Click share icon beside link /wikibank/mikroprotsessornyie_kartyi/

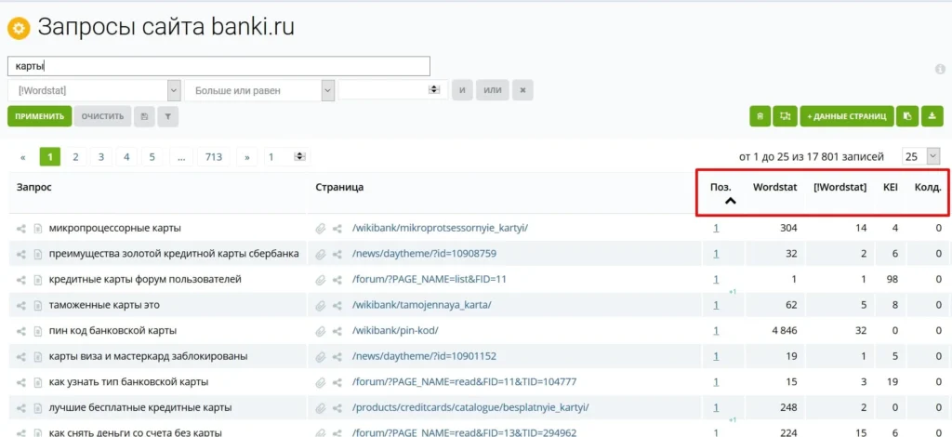(337, 229)
